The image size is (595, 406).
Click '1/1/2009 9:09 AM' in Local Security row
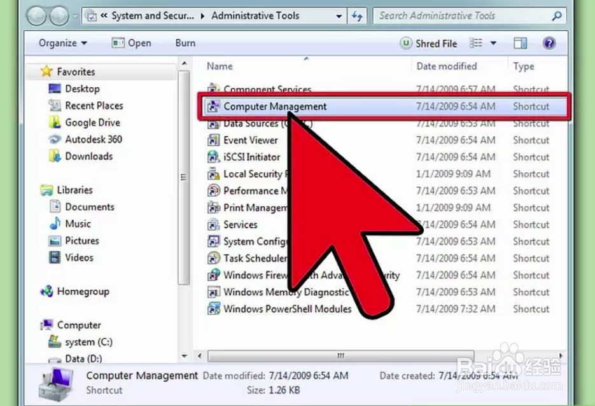[x=453, y=174]
